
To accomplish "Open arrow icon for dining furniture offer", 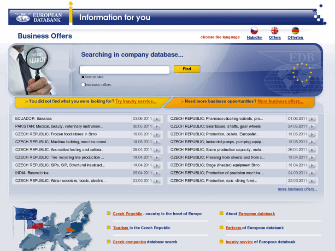I will (312, 181).
